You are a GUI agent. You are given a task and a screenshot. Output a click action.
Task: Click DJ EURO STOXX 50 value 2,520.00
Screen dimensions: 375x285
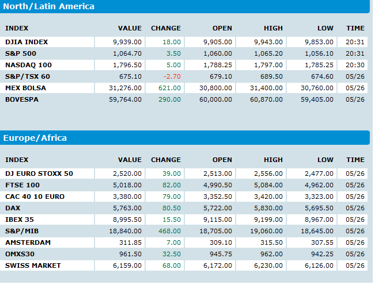pyautogui.click(x=127, y=174)
